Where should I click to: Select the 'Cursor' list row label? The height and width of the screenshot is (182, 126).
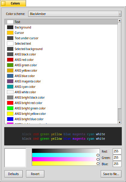[19, 33]
